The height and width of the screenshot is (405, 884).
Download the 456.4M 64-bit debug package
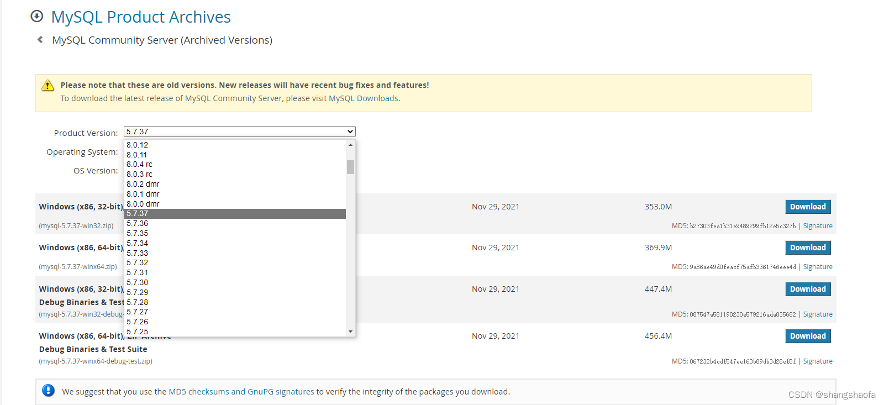coord(808,336)
